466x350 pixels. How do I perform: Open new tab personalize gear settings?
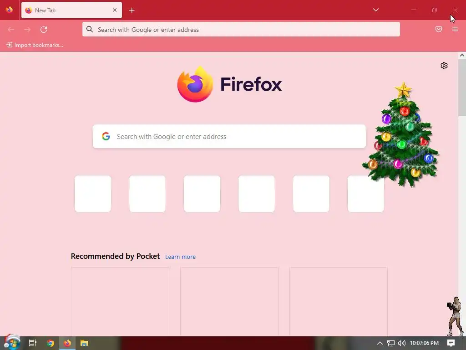444,66
